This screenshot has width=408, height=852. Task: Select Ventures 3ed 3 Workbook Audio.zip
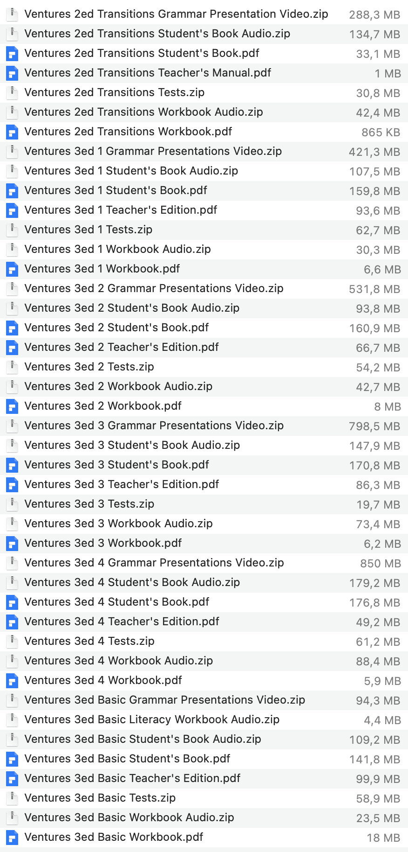(118, 524)
